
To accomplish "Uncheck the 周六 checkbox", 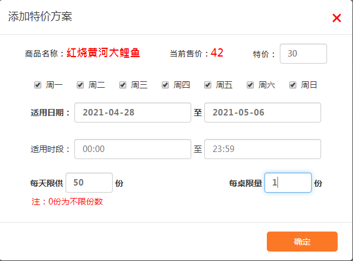I will [x=250, y=85].
